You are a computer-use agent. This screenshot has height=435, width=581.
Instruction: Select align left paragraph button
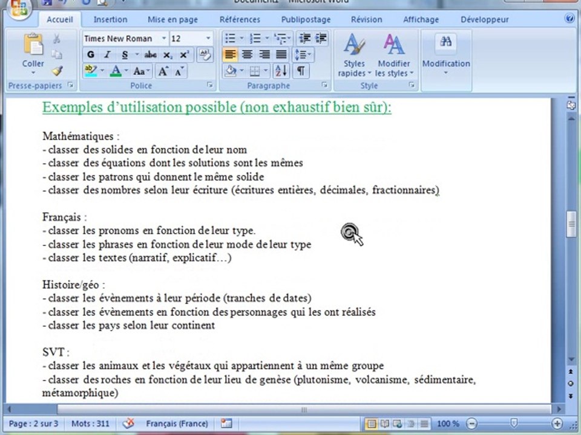point(230,55)
